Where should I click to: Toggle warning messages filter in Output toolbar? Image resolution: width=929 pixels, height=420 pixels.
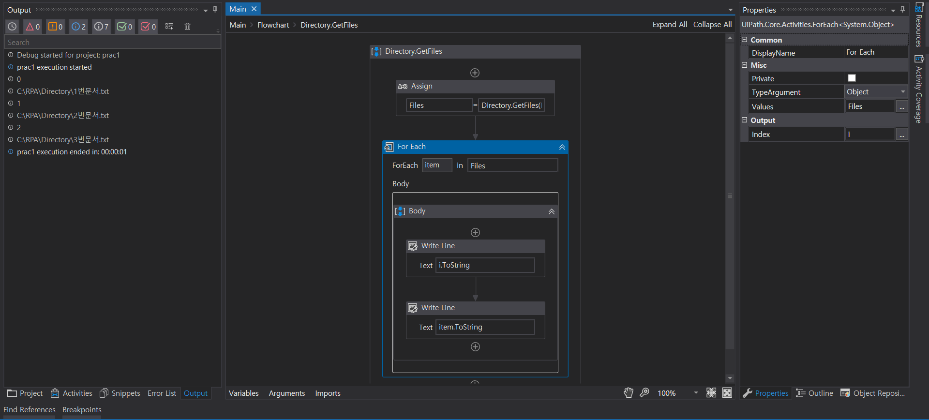pos(56,27)
